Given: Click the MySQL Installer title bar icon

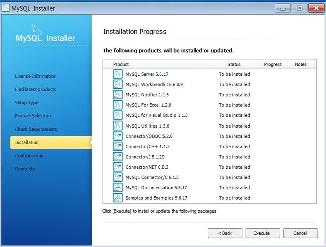Looking at the screenshot, I should (5, 8).
